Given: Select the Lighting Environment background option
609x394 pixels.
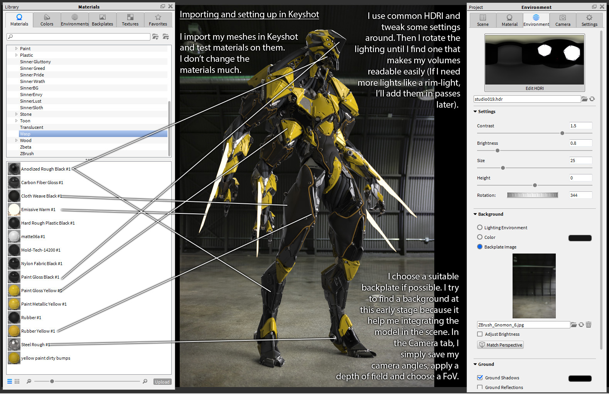Looking at the screenshot, I should click(480, 228).
